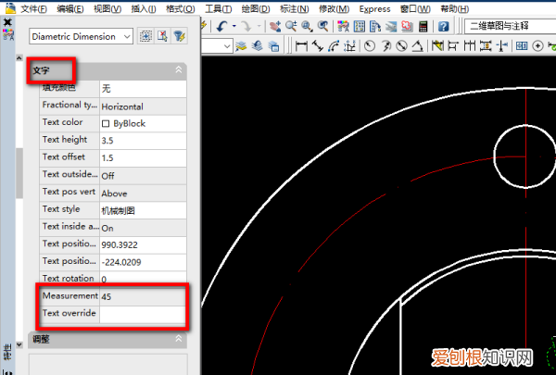Image resolution: width=556 pixels, height=375 pixels.
Task: Collapse the 文字 section with chevron
Action: (x=178, y=69)
